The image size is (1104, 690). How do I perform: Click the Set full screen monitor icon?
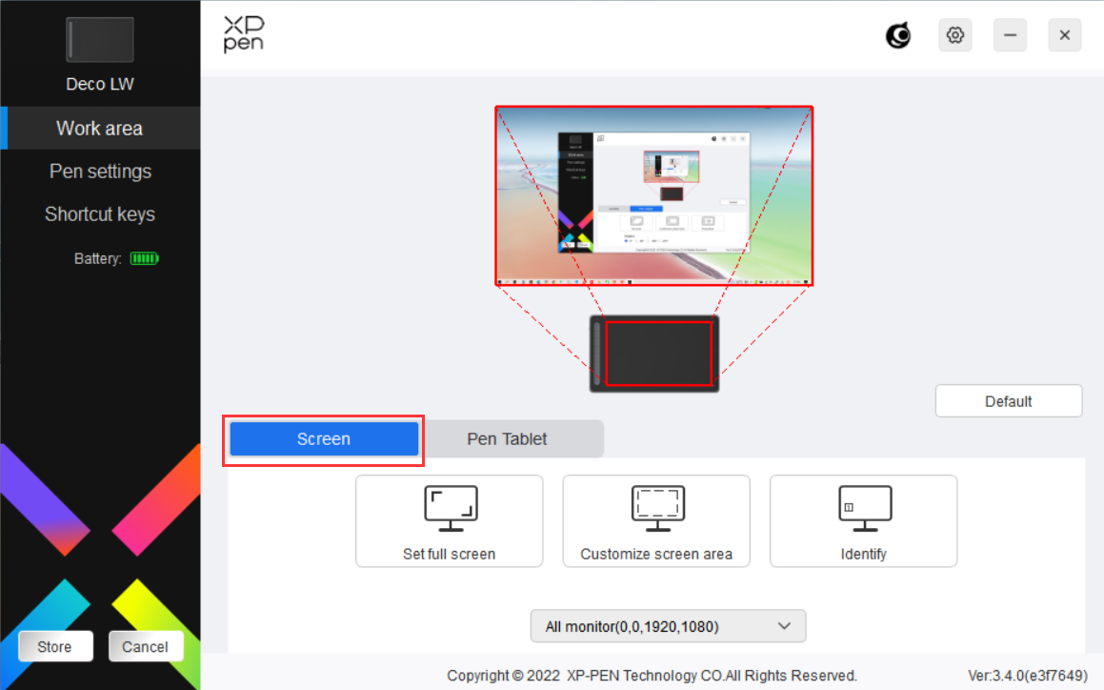click(450, 509)
